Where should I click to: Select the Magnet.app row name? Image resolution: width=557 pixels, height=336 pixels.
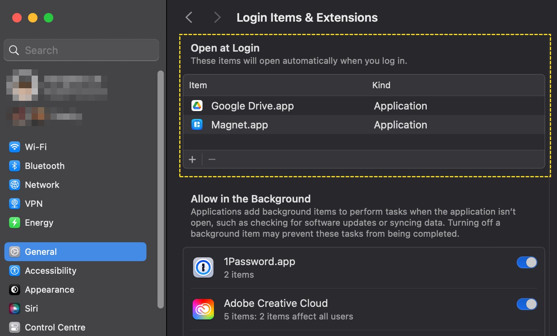tap(240, 124)
